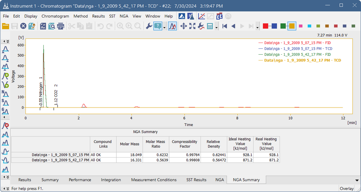Viewport: 361px width, 192px height.
Task: Open the SST Results tab
Action: pyautogui.click(x=196, y=180)
